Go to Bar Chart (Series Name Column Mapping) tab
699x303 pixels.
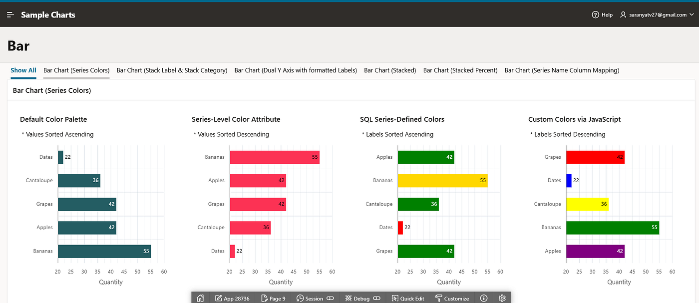pyautogui.click(x=562, y=70)
